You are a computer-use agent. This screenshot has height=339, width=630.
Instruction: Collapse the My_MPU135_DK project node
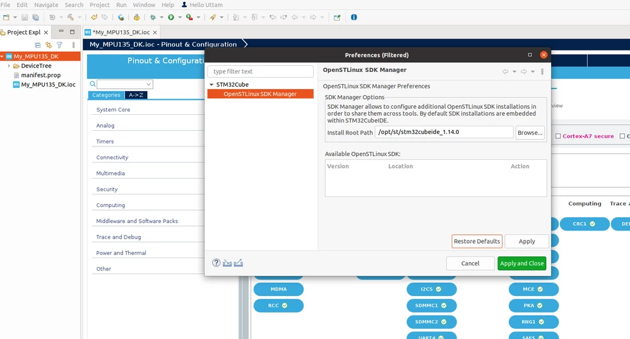click(x=2, y=56)
